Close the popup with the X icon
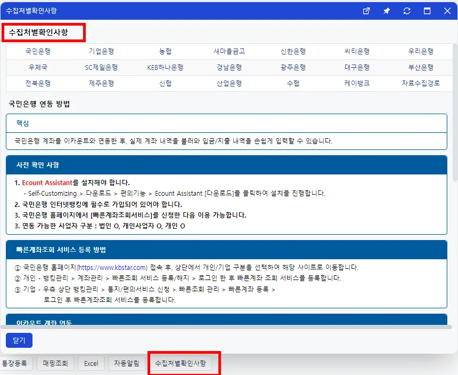The image size is (458, 375). point(447,11)
